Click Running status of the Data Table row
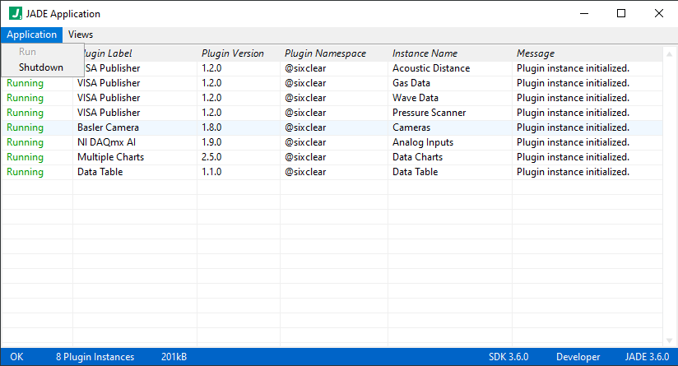This screenshot has height=366, width=678. pyautogui.click(x=25, y=172)
